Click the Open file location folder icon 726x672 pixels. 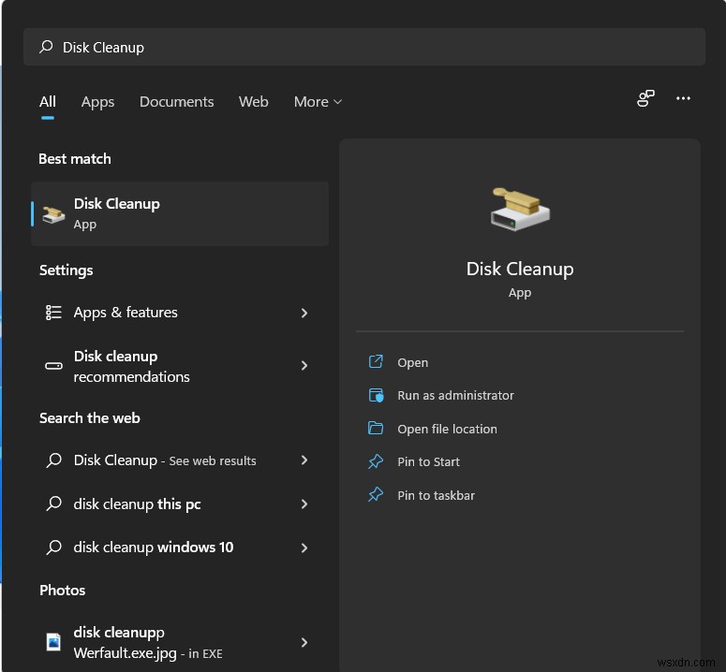(x=376, y=429)
